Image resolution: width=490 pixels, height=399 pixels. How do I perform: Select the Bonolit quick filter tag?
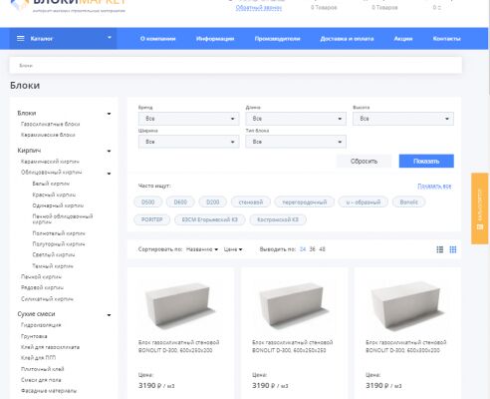coord(408,202)
